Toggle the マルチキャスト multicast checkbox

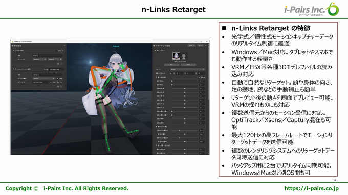(51, 82)
